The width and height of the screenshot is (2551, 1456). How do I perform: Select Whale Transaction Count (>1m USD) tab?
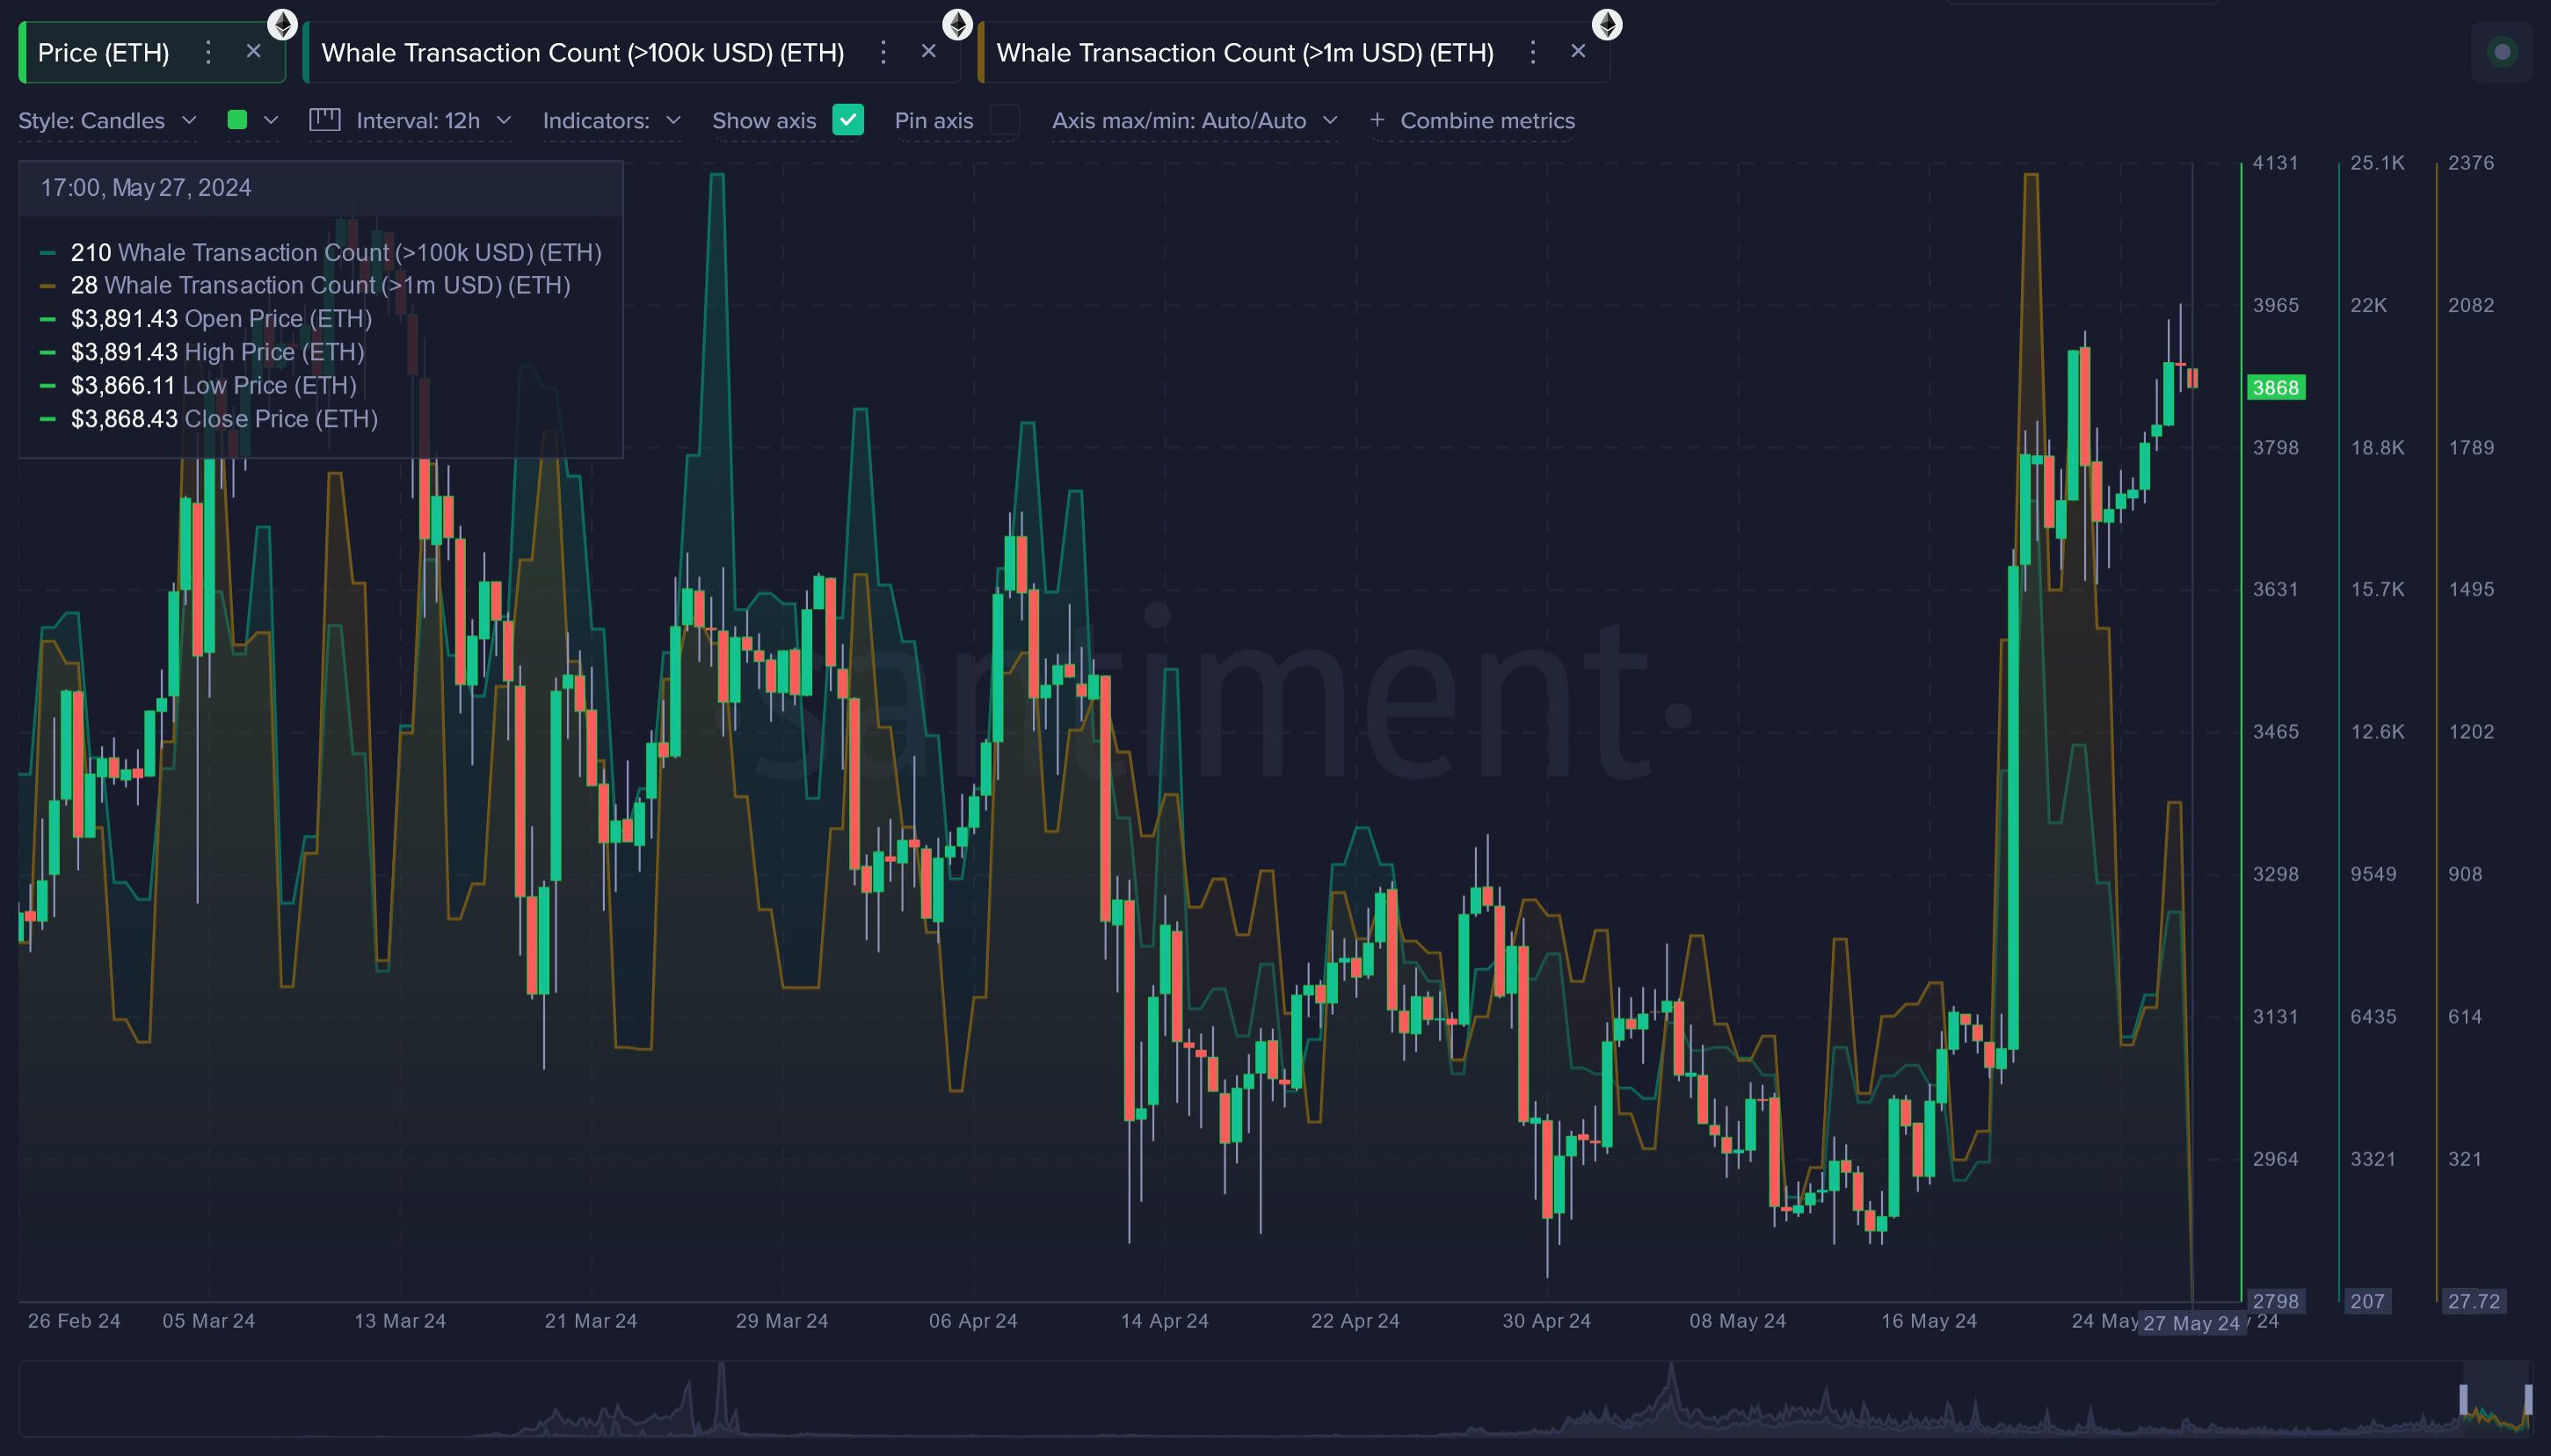tap(1245, 53)
